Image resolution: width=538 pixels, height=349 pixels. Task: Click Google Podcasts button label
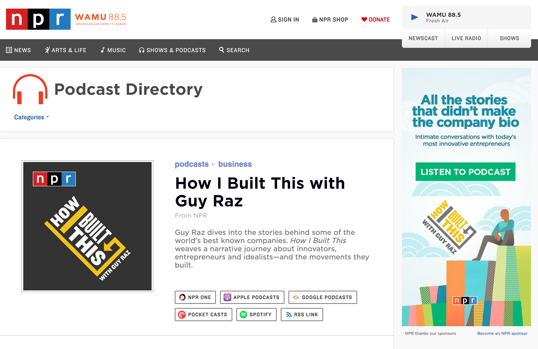[327, 297]
